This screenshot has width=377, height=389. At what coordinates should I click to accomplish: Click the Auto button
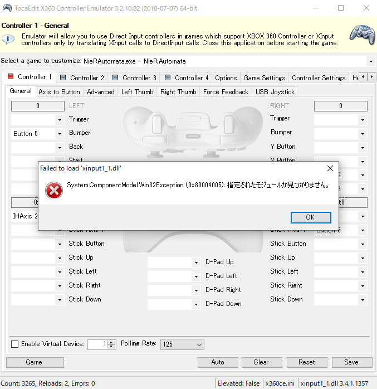point(218,362)
